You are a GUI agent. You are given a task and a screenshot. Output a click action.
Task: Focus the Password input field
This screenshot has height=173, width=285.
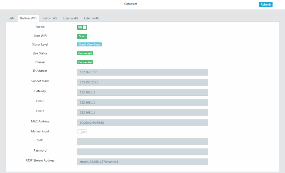142,152
